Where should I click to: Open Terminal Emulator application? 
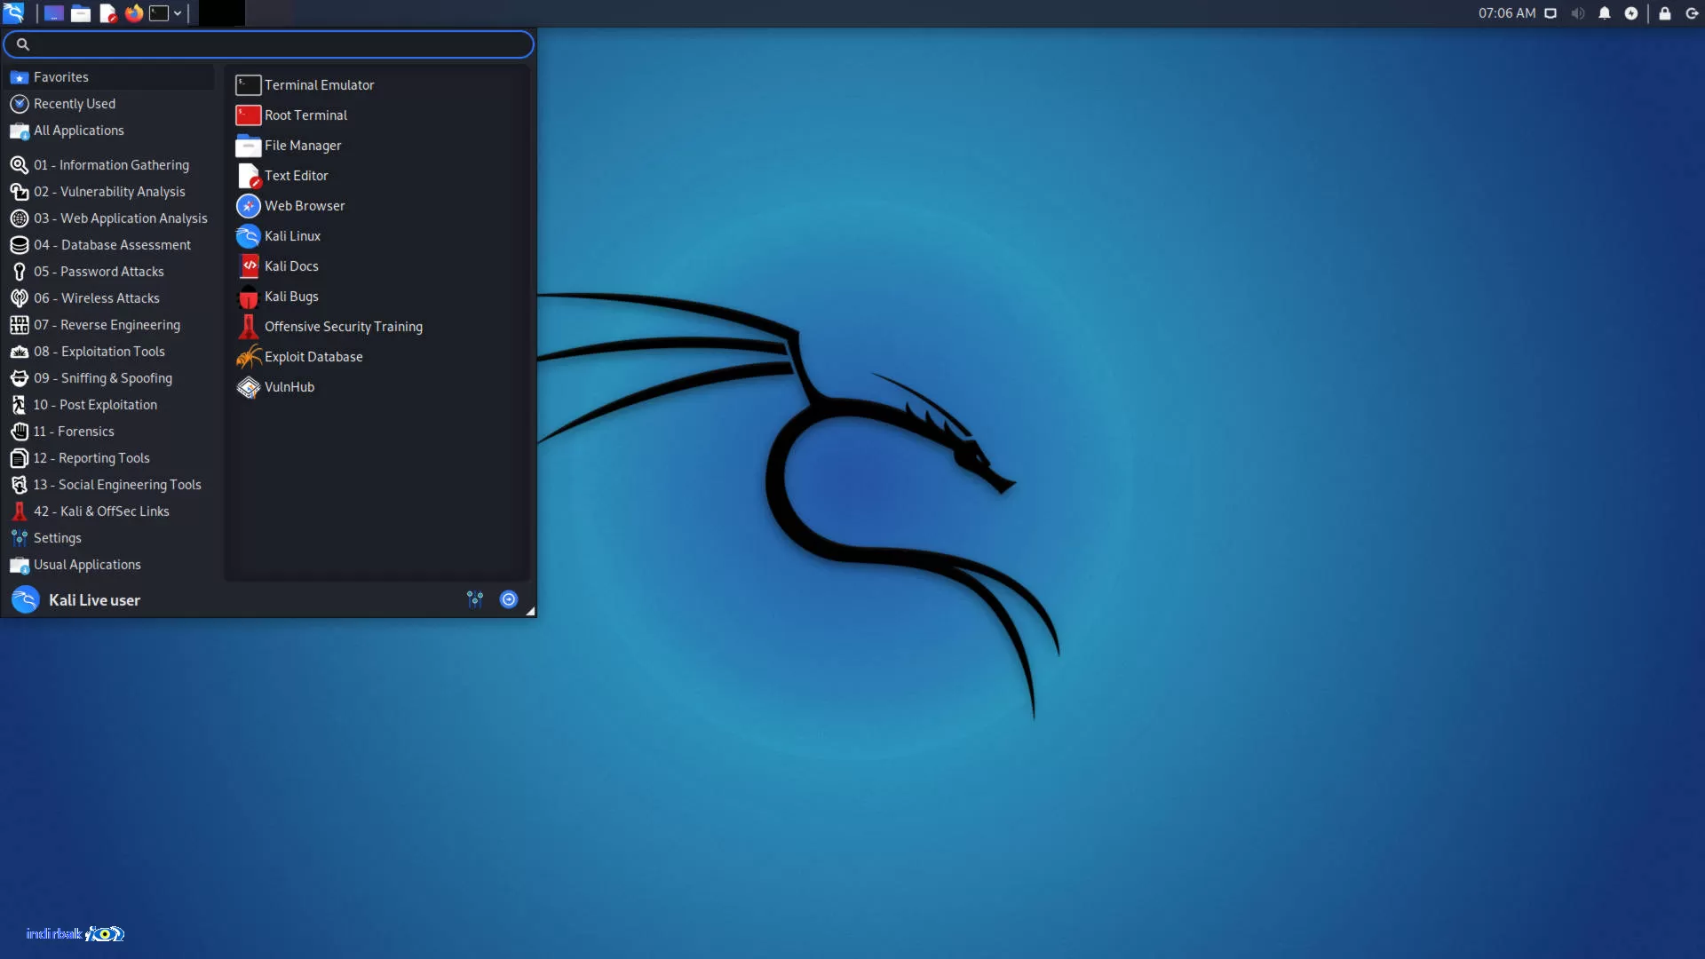click(317, 84)
